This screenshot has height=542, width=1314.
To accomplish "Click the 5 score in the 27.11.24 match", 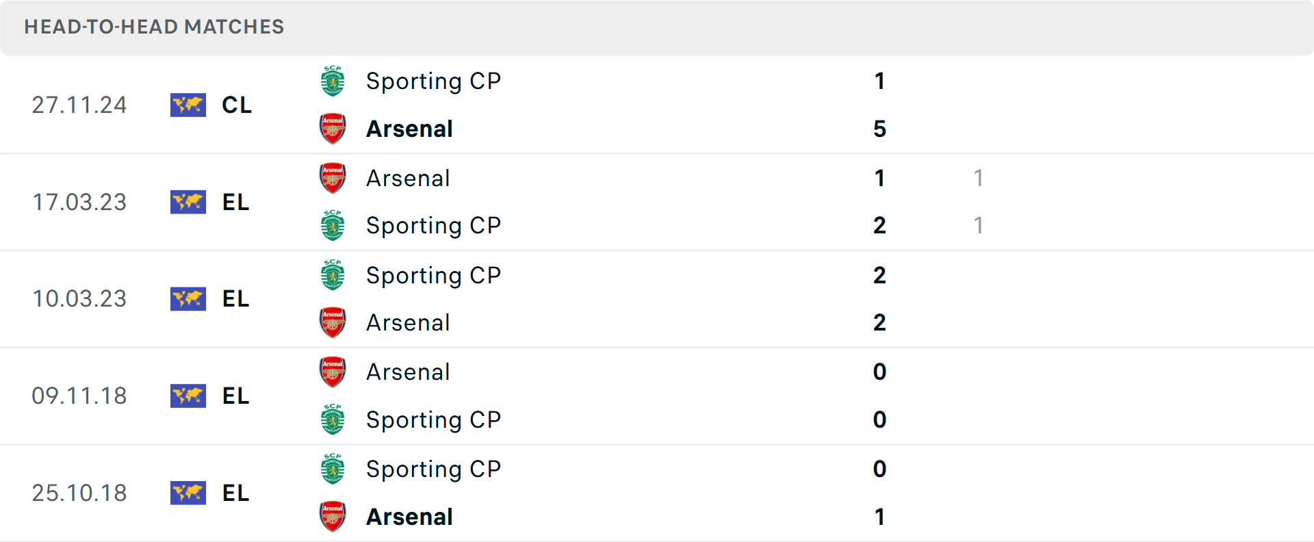I will pyautogui.click(x=880, y=129).
